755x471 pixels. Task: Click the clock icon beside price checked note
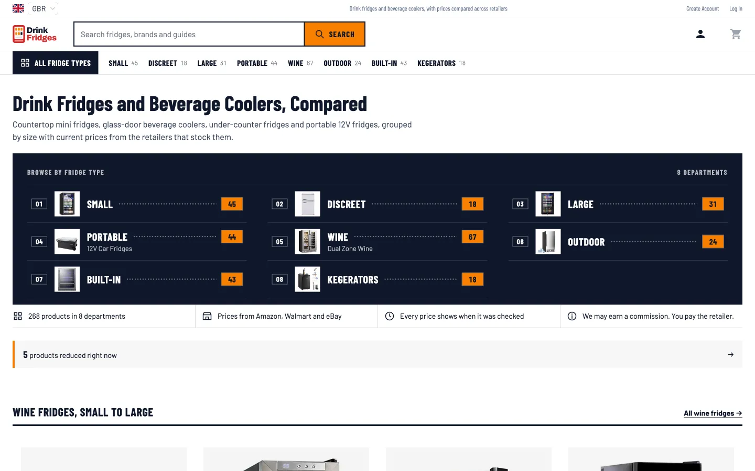point(390,316)
